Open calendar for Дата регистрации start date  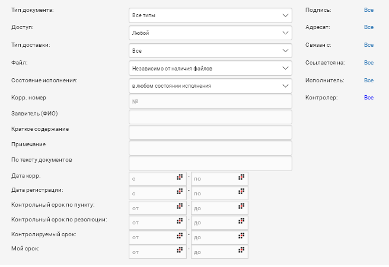pyautogui.click(x=180, y=192)
